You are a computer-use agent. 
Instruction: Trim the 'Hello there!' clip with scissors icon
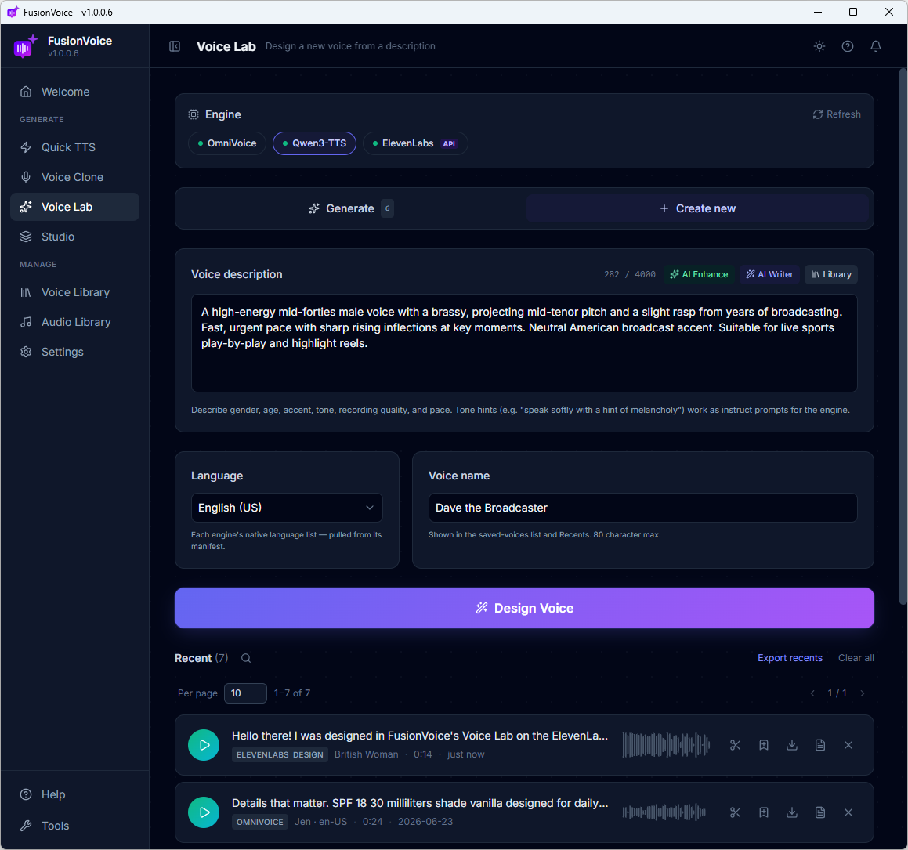point(736,744)
